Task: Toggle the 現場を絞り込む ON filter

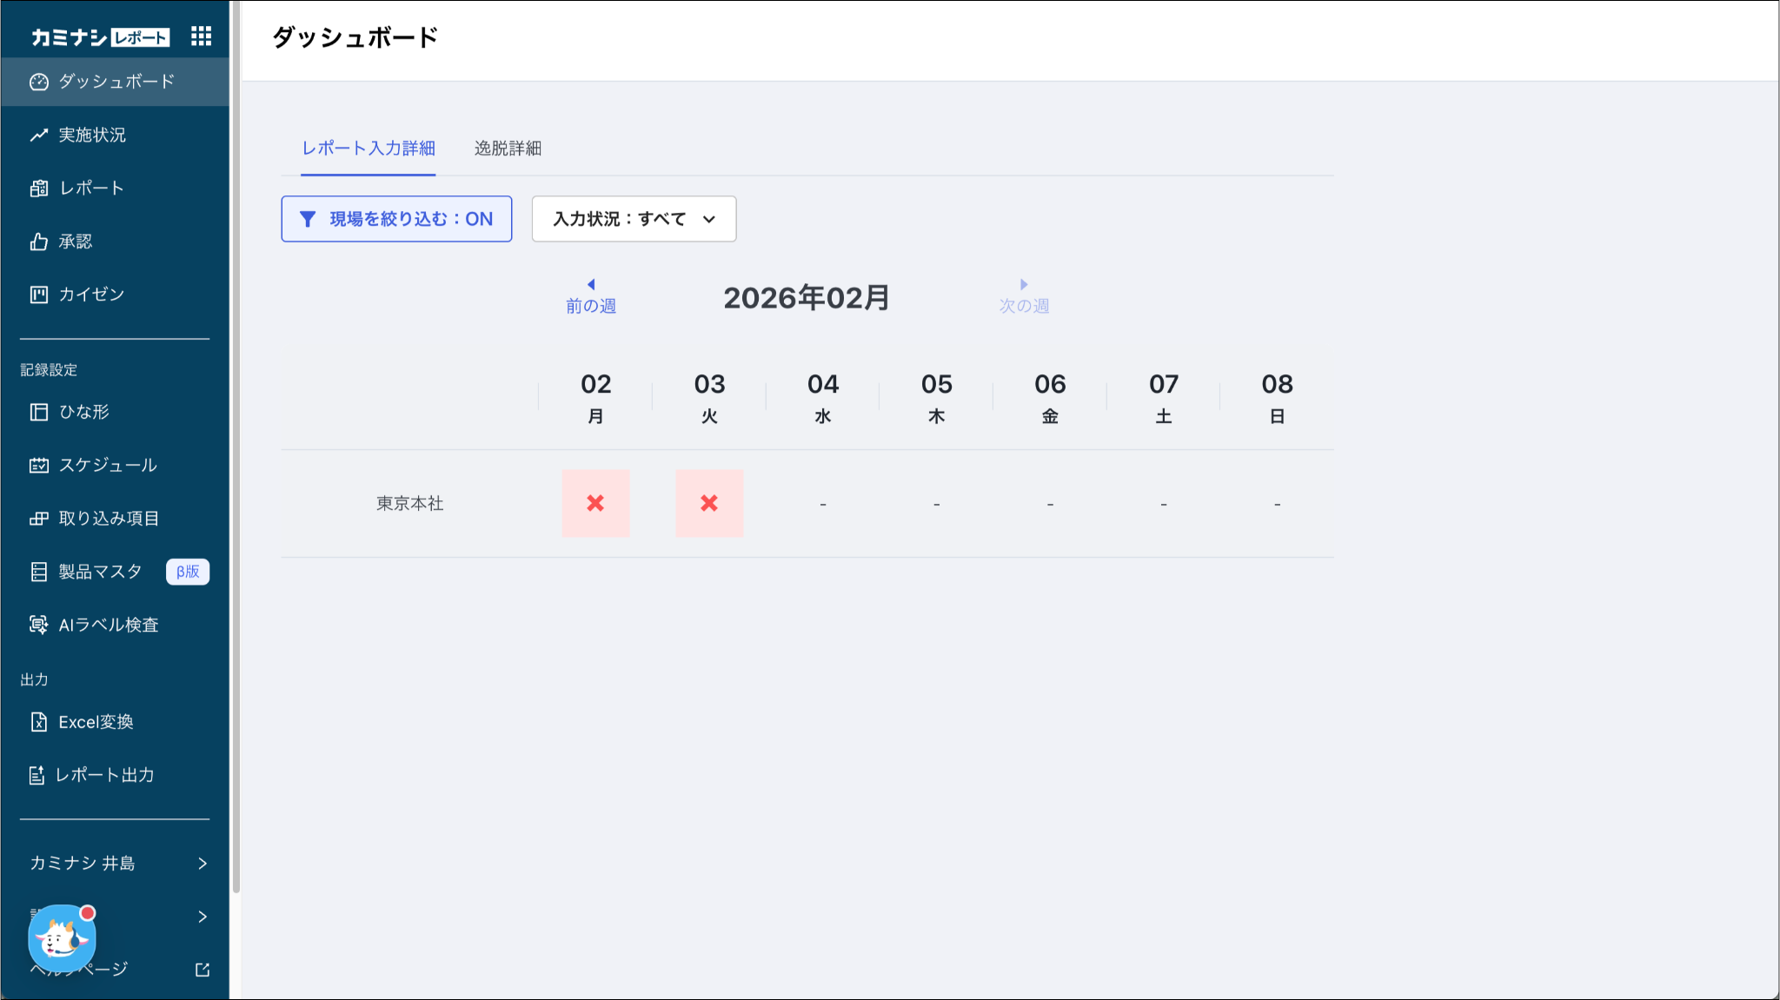Action: click(396, 219)
